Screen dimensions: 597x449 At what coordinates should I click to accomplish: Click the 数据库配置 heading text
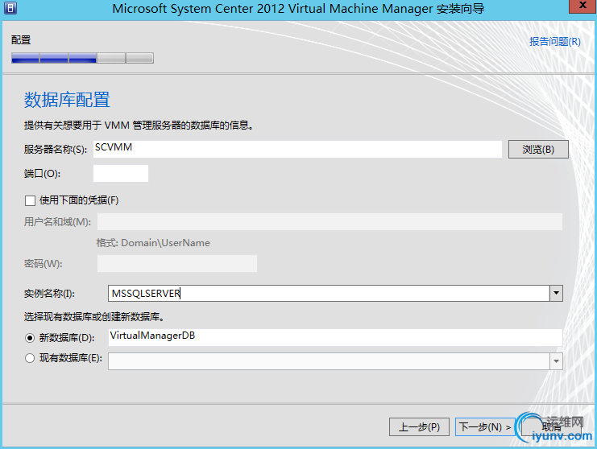point(67,100)
